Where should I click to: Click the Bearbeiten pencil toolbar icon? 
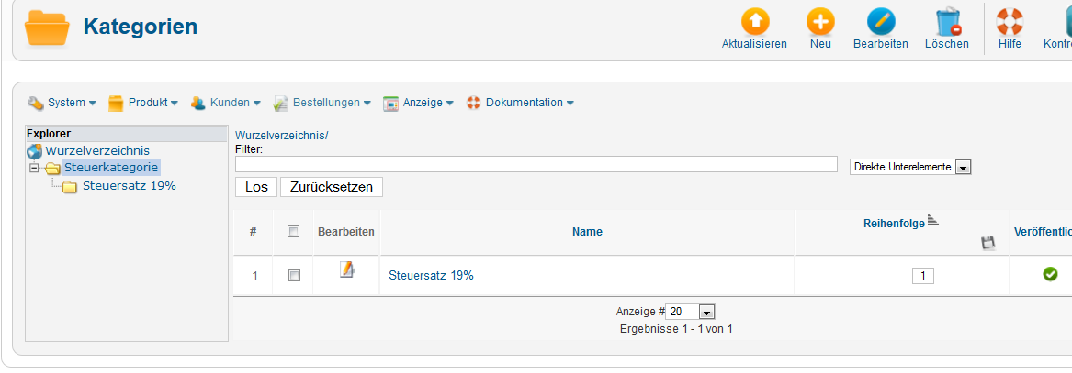(880, 22)
